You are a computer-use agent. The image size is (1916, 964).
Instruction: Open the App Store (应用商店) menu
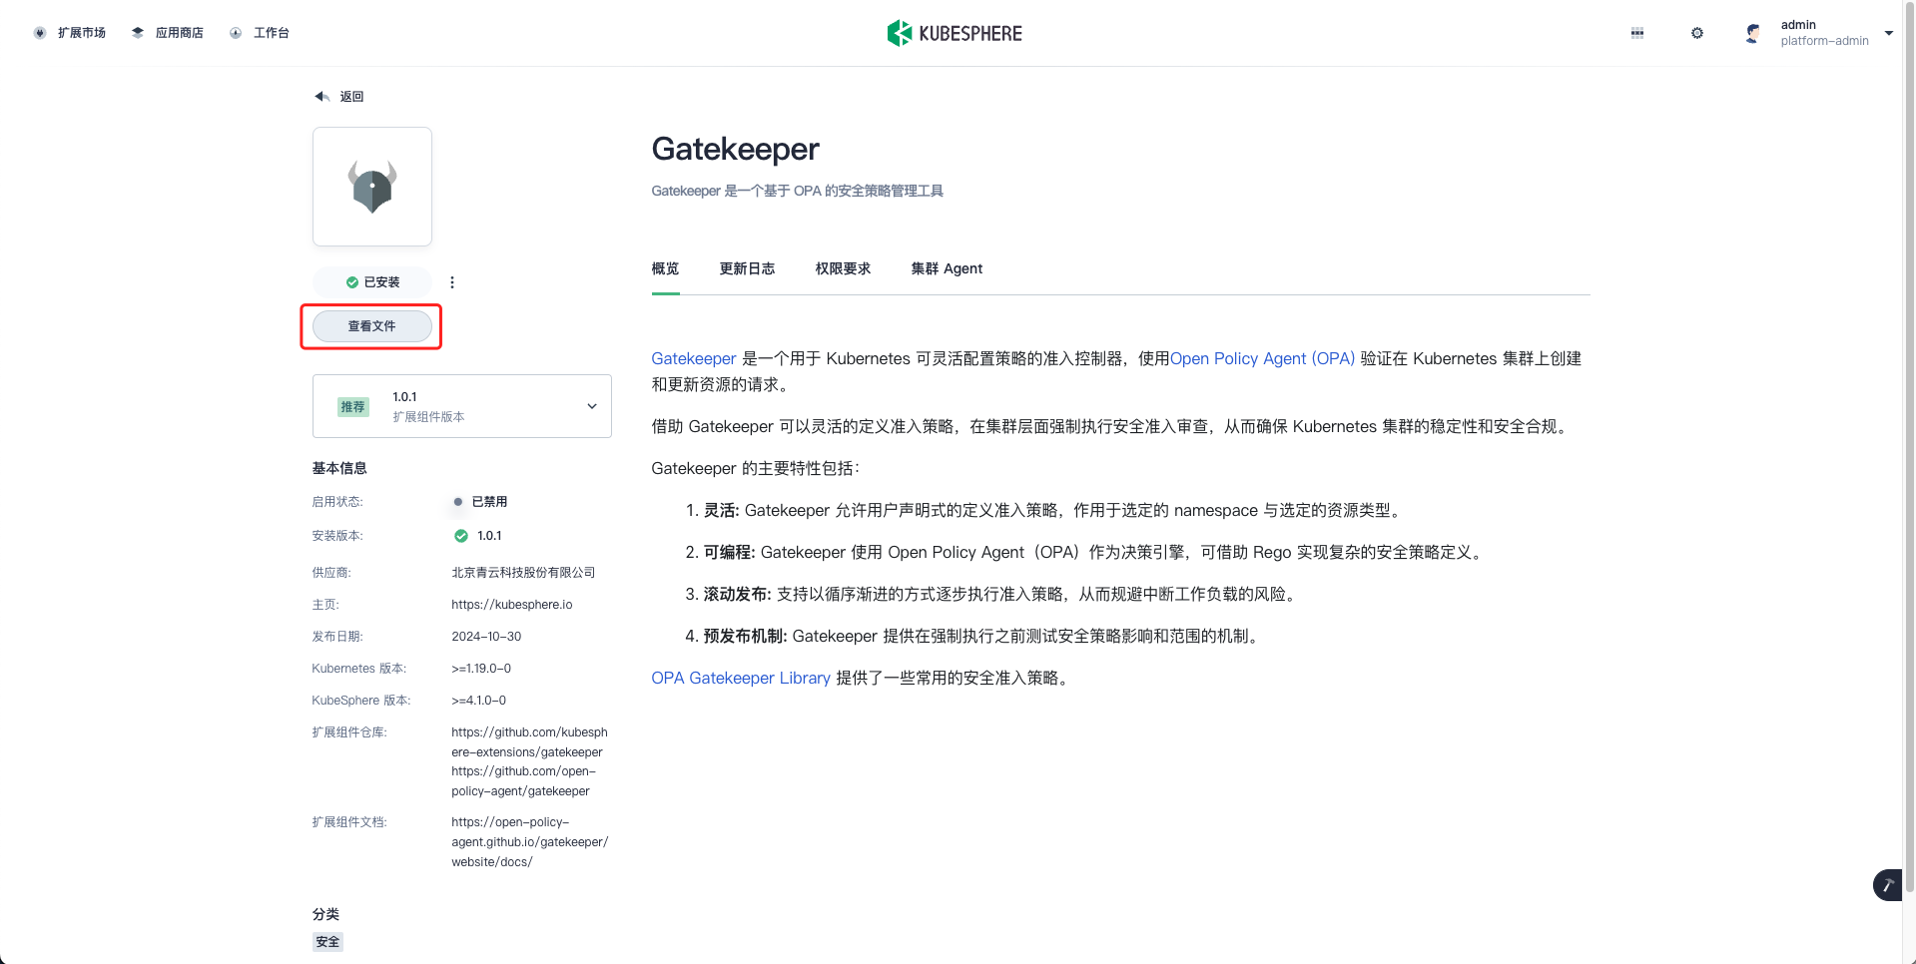tap(168, 33)
